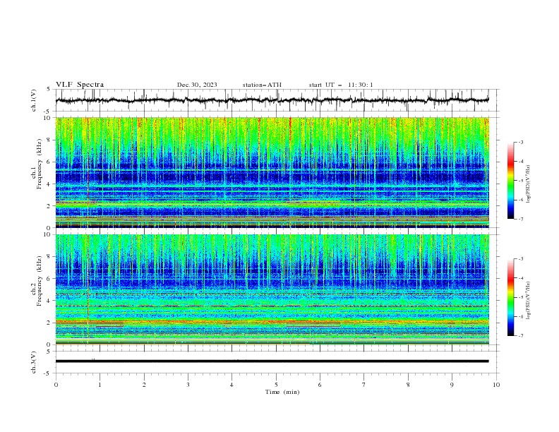Viewport: 559px width, 432px height.
Task: Click the "station=ATH" label
Action: 262,85
